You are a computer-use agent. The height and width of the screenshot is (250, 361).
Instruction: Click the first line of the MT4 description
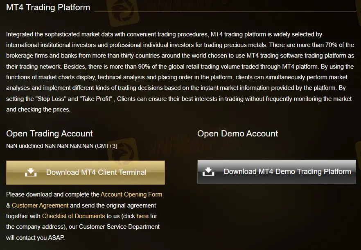[x=164, y=34]
